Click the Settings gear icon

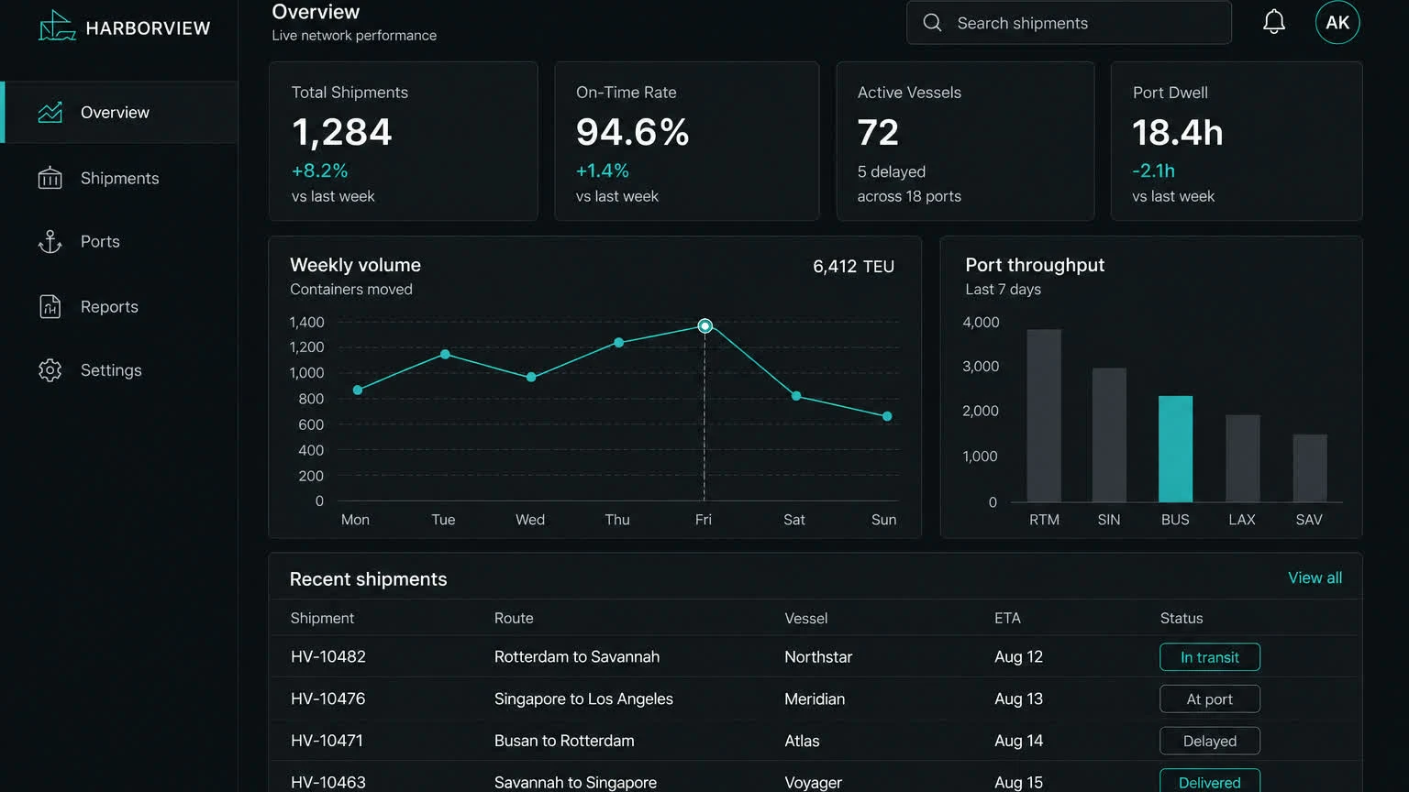pos(50,369)
